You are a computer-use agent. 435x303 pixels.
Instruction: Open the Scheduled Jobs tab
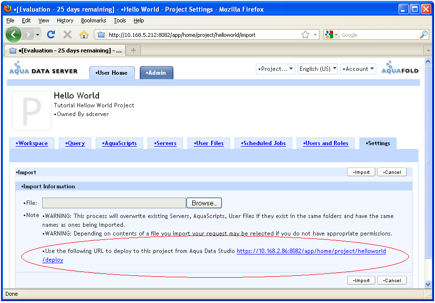click(263, 143)
